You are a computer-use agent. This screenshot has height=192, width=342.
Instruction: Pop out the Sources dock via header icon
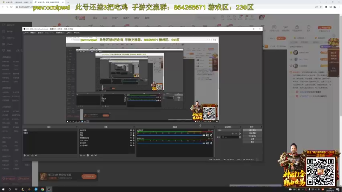[x=134, y=127]
